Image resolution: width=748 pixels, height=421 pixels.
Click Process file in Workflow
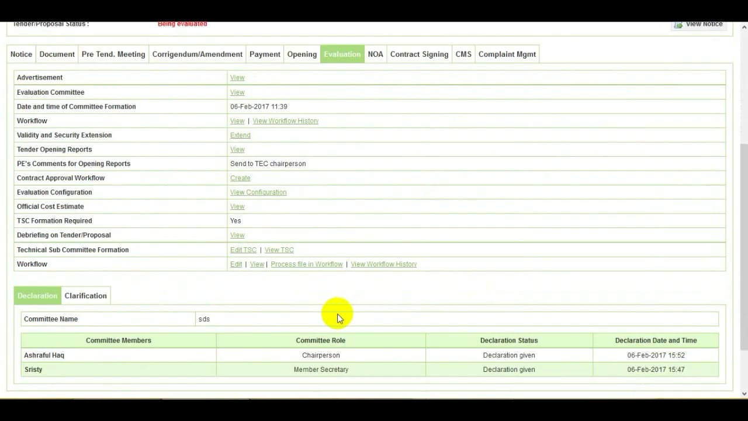pos(307,264)
